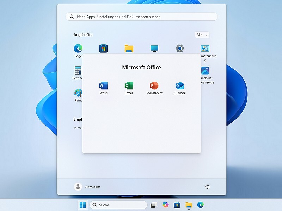Open the pinned monitor (This PC) icon

pos(154,49)
